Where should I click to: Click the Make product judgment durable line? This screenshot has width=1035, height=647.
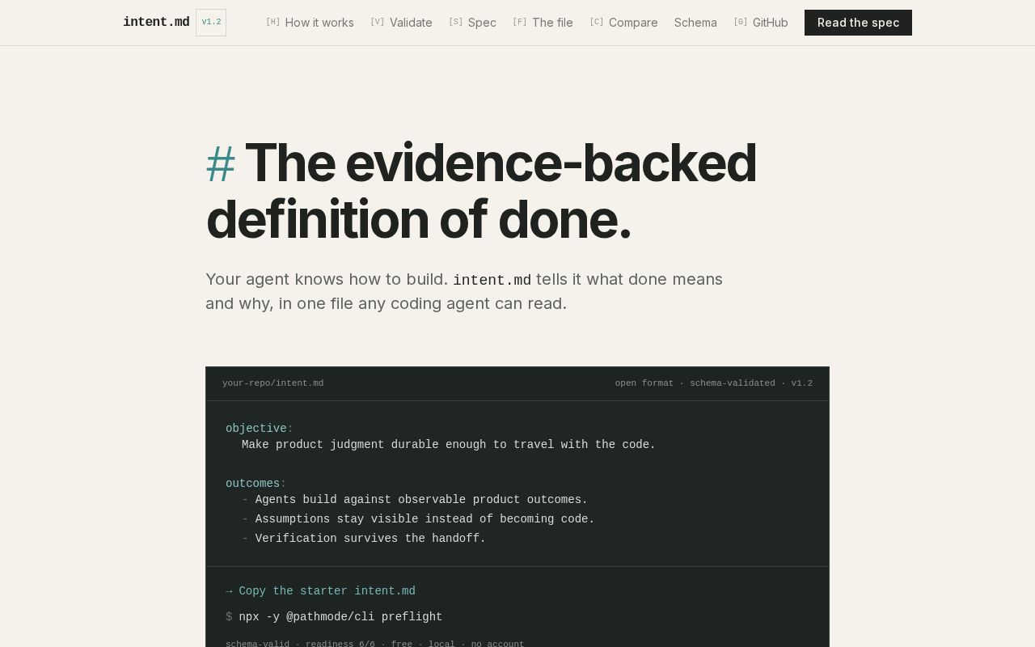449,445
